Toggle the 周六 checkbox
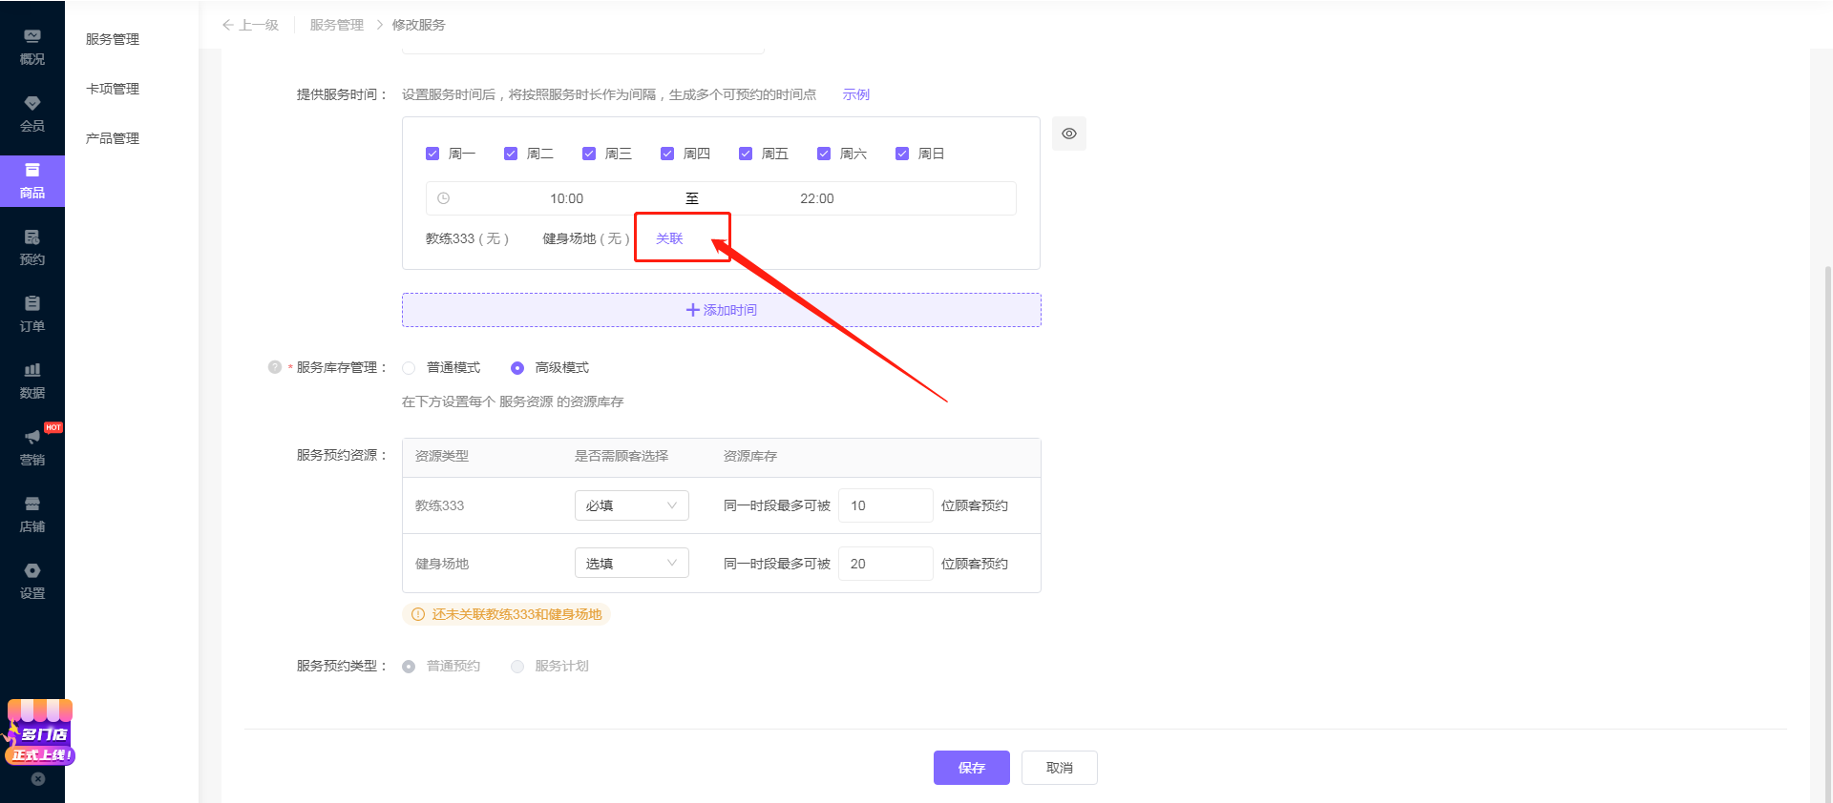Screen dimensions: 1833x803 pos(824,154)
